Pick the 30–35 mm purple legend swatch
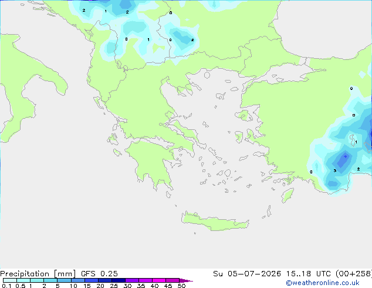Screen dimensions: 372x288 click(132, 280)
